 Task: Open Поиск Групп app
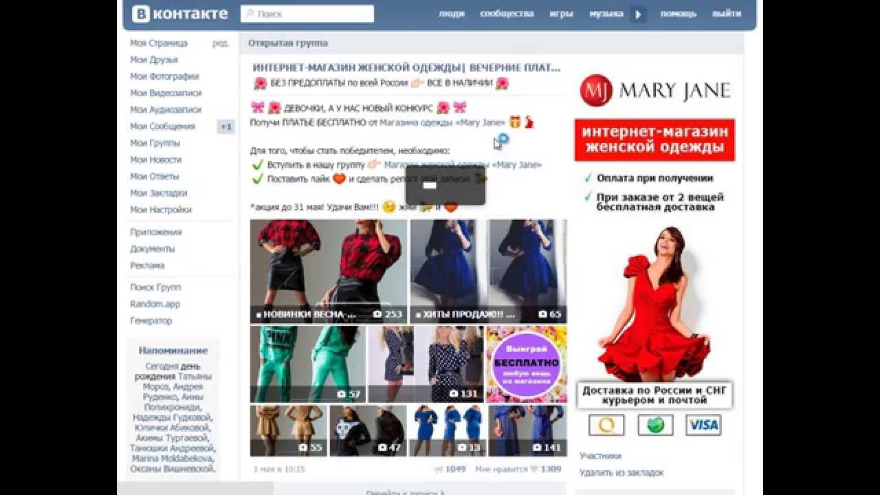155,287
